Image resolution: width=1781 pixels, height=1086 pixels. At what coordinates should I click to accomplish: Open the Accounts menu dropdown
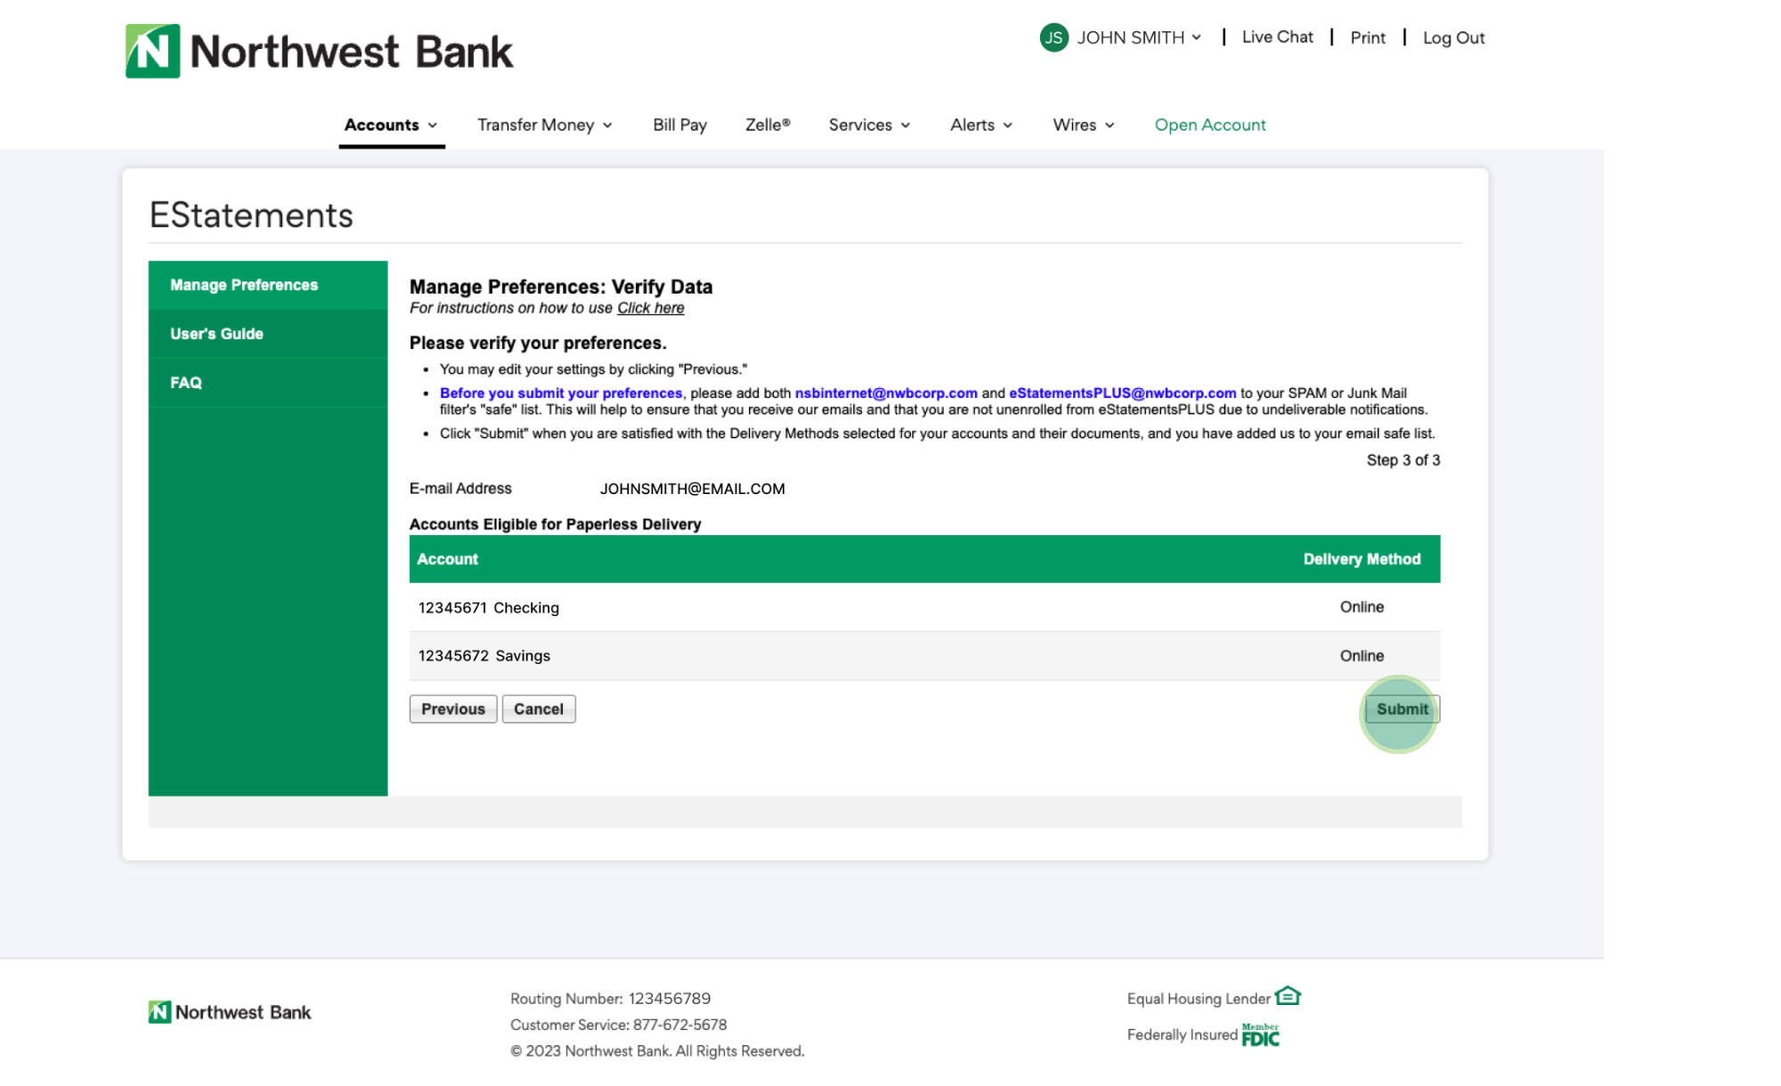[391, 125]
